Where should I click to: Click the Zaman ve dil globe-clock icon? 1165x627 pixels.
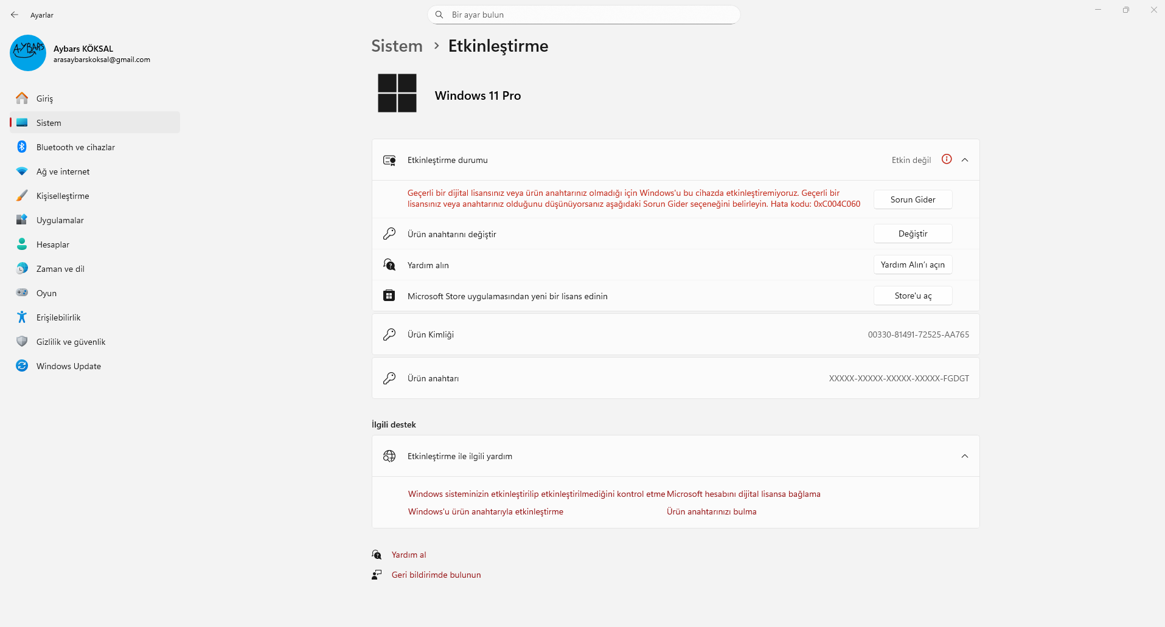coord(22,268)
